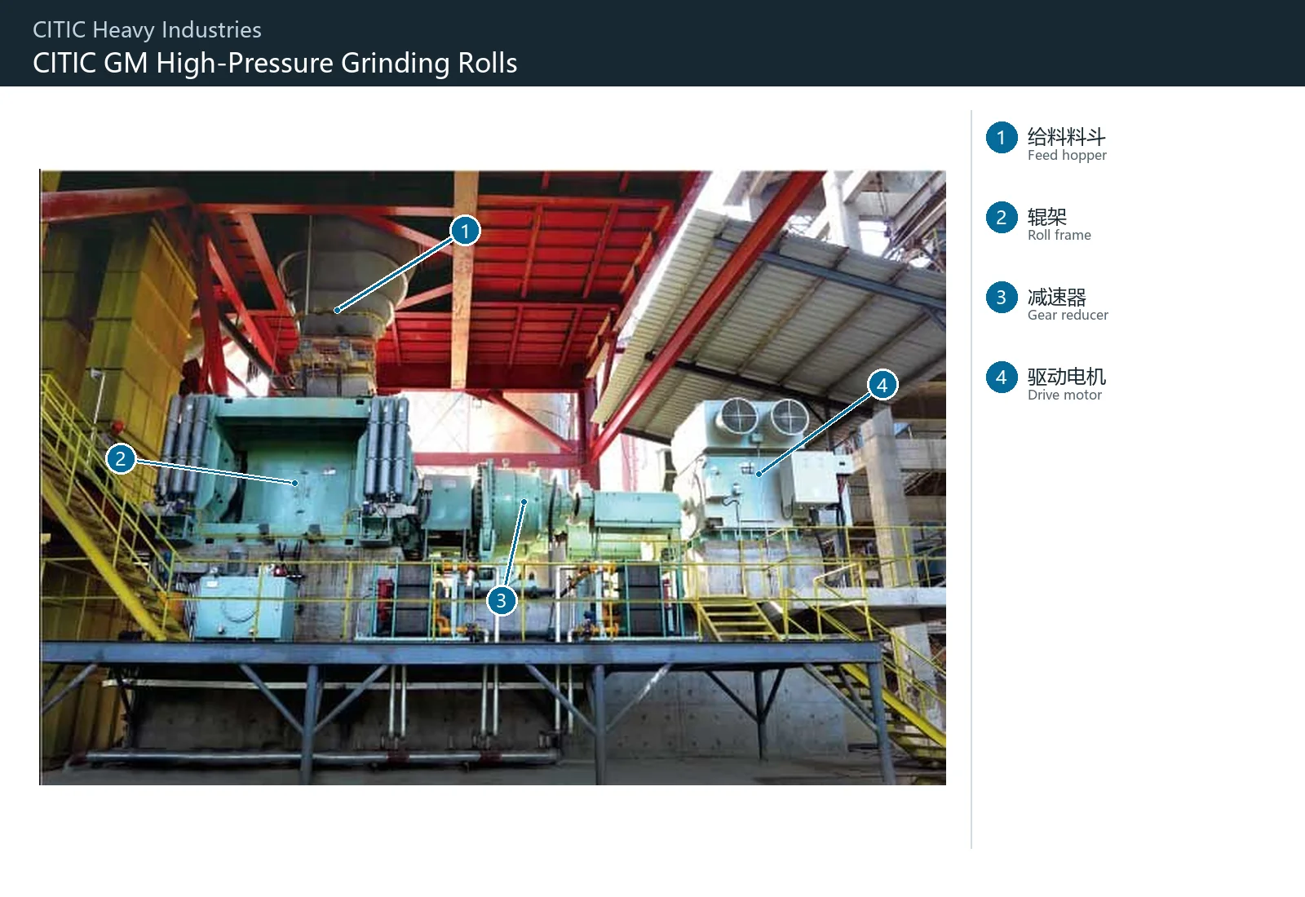
Task: Click the grinding rolls plant photograph
Action: [493, 477]
